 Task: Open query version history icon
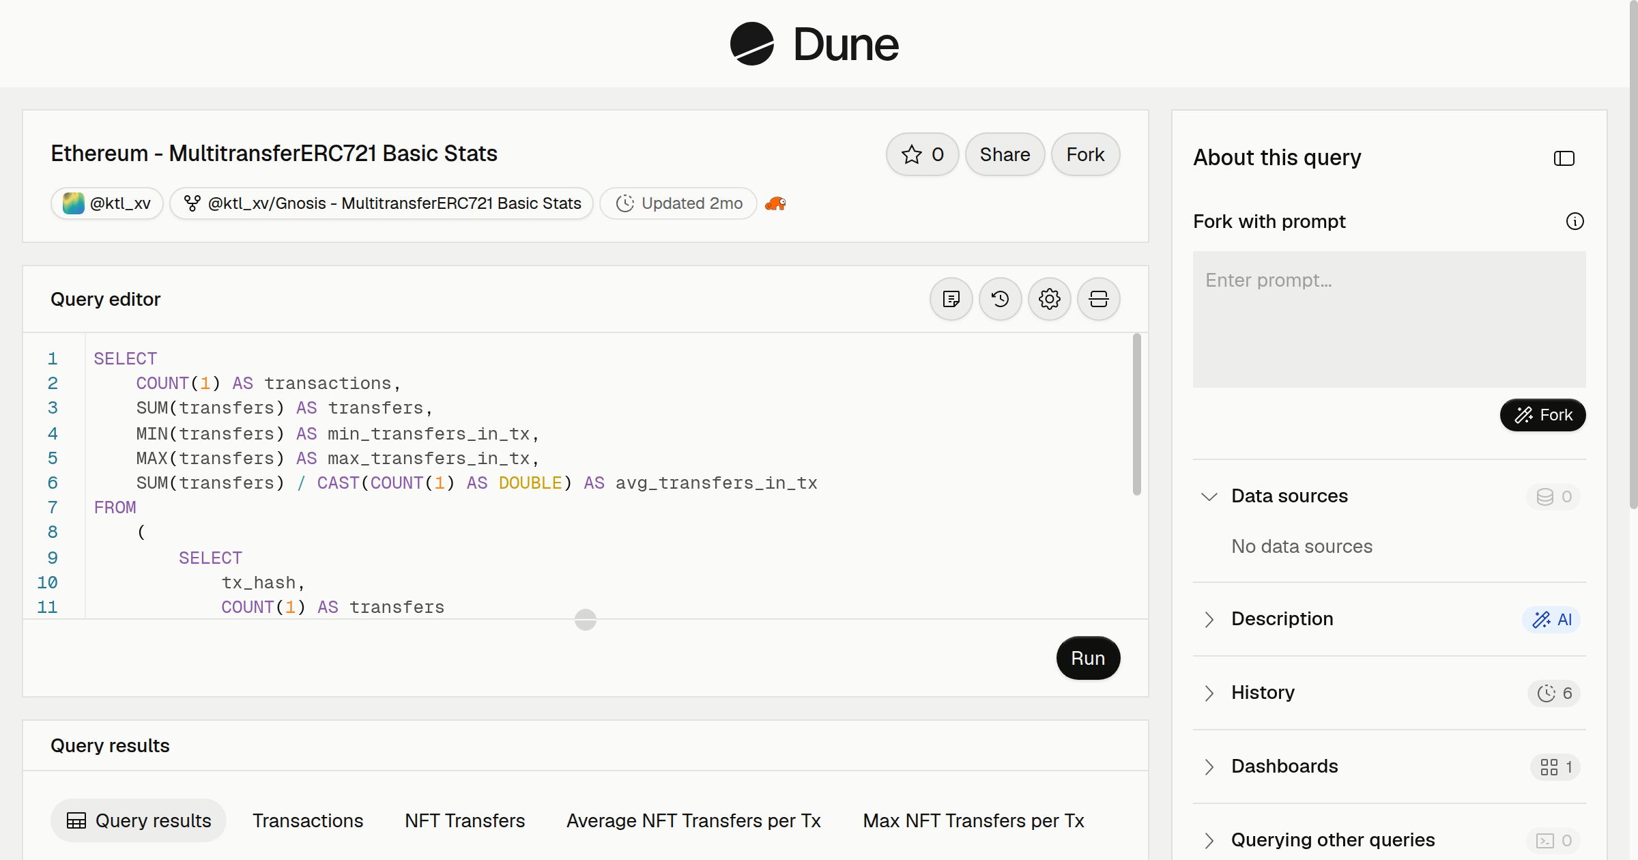[x=1001, y=299]
